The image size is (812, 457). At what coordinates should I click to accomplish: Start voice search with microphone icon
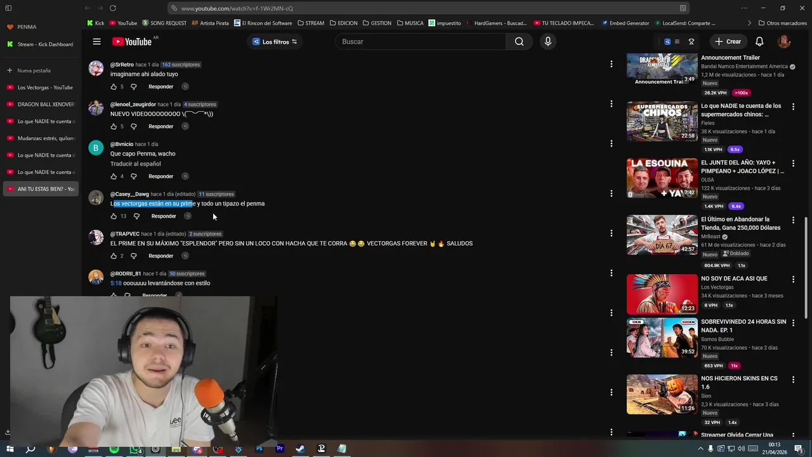[x=548, y=41]
